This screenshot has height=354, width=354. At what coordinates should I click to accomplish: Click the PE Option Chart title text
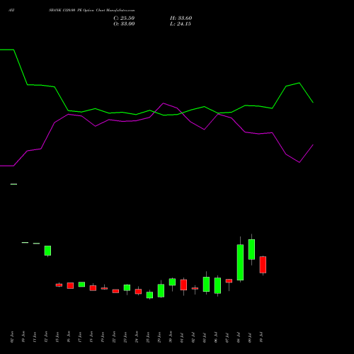click(x=91, y=11)
